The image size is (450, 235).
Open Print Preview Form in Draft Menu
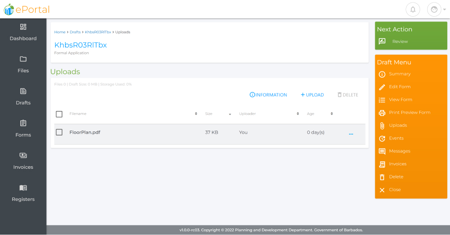click(410, 113)
